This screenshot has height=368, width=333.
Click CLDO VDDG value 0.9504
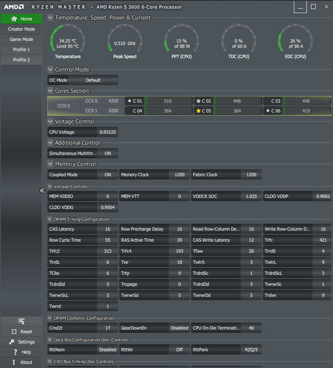108,207
